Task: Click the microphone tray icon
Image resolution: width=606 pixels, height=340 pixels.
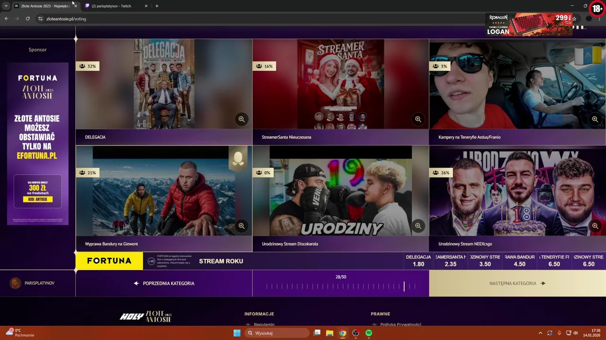Action: pyautogui.click(x=559, y=333)
